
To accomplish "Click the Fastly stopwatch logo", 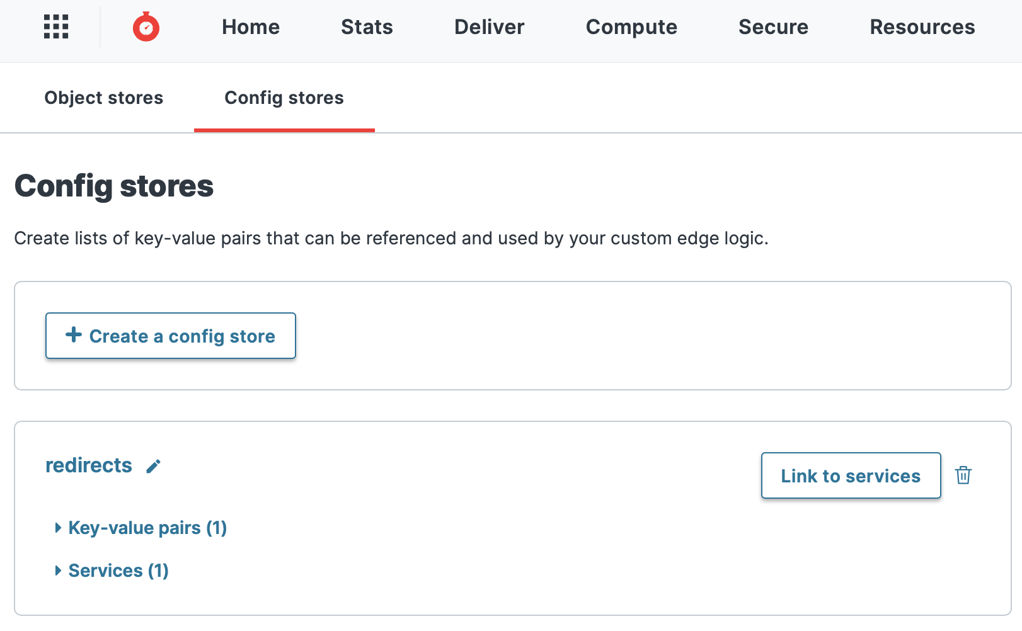I will pyautogui.click(x=146, y=27).
